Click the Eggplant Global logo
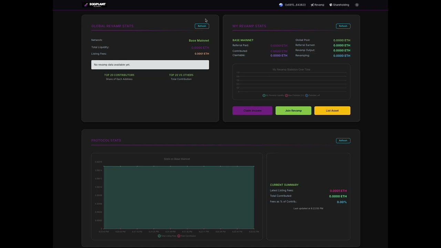441x248 pixels. click(x=94, y=5)
